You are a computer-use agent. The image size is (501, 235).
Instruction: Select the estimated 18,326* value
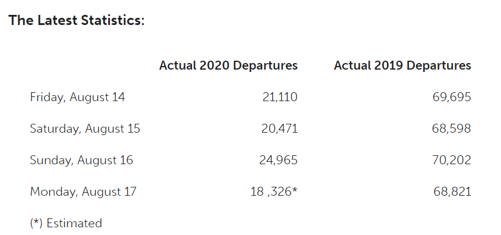click(274, 192)
